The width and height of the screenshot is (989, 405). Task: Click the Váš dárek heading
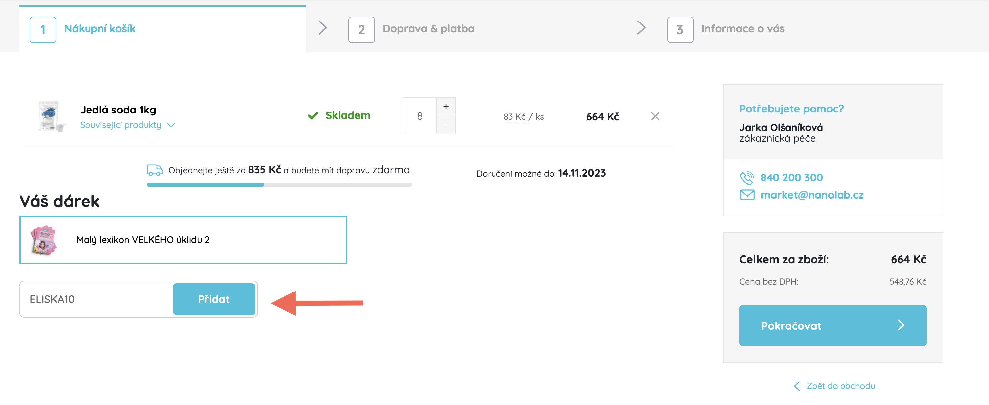pos(60,201)
